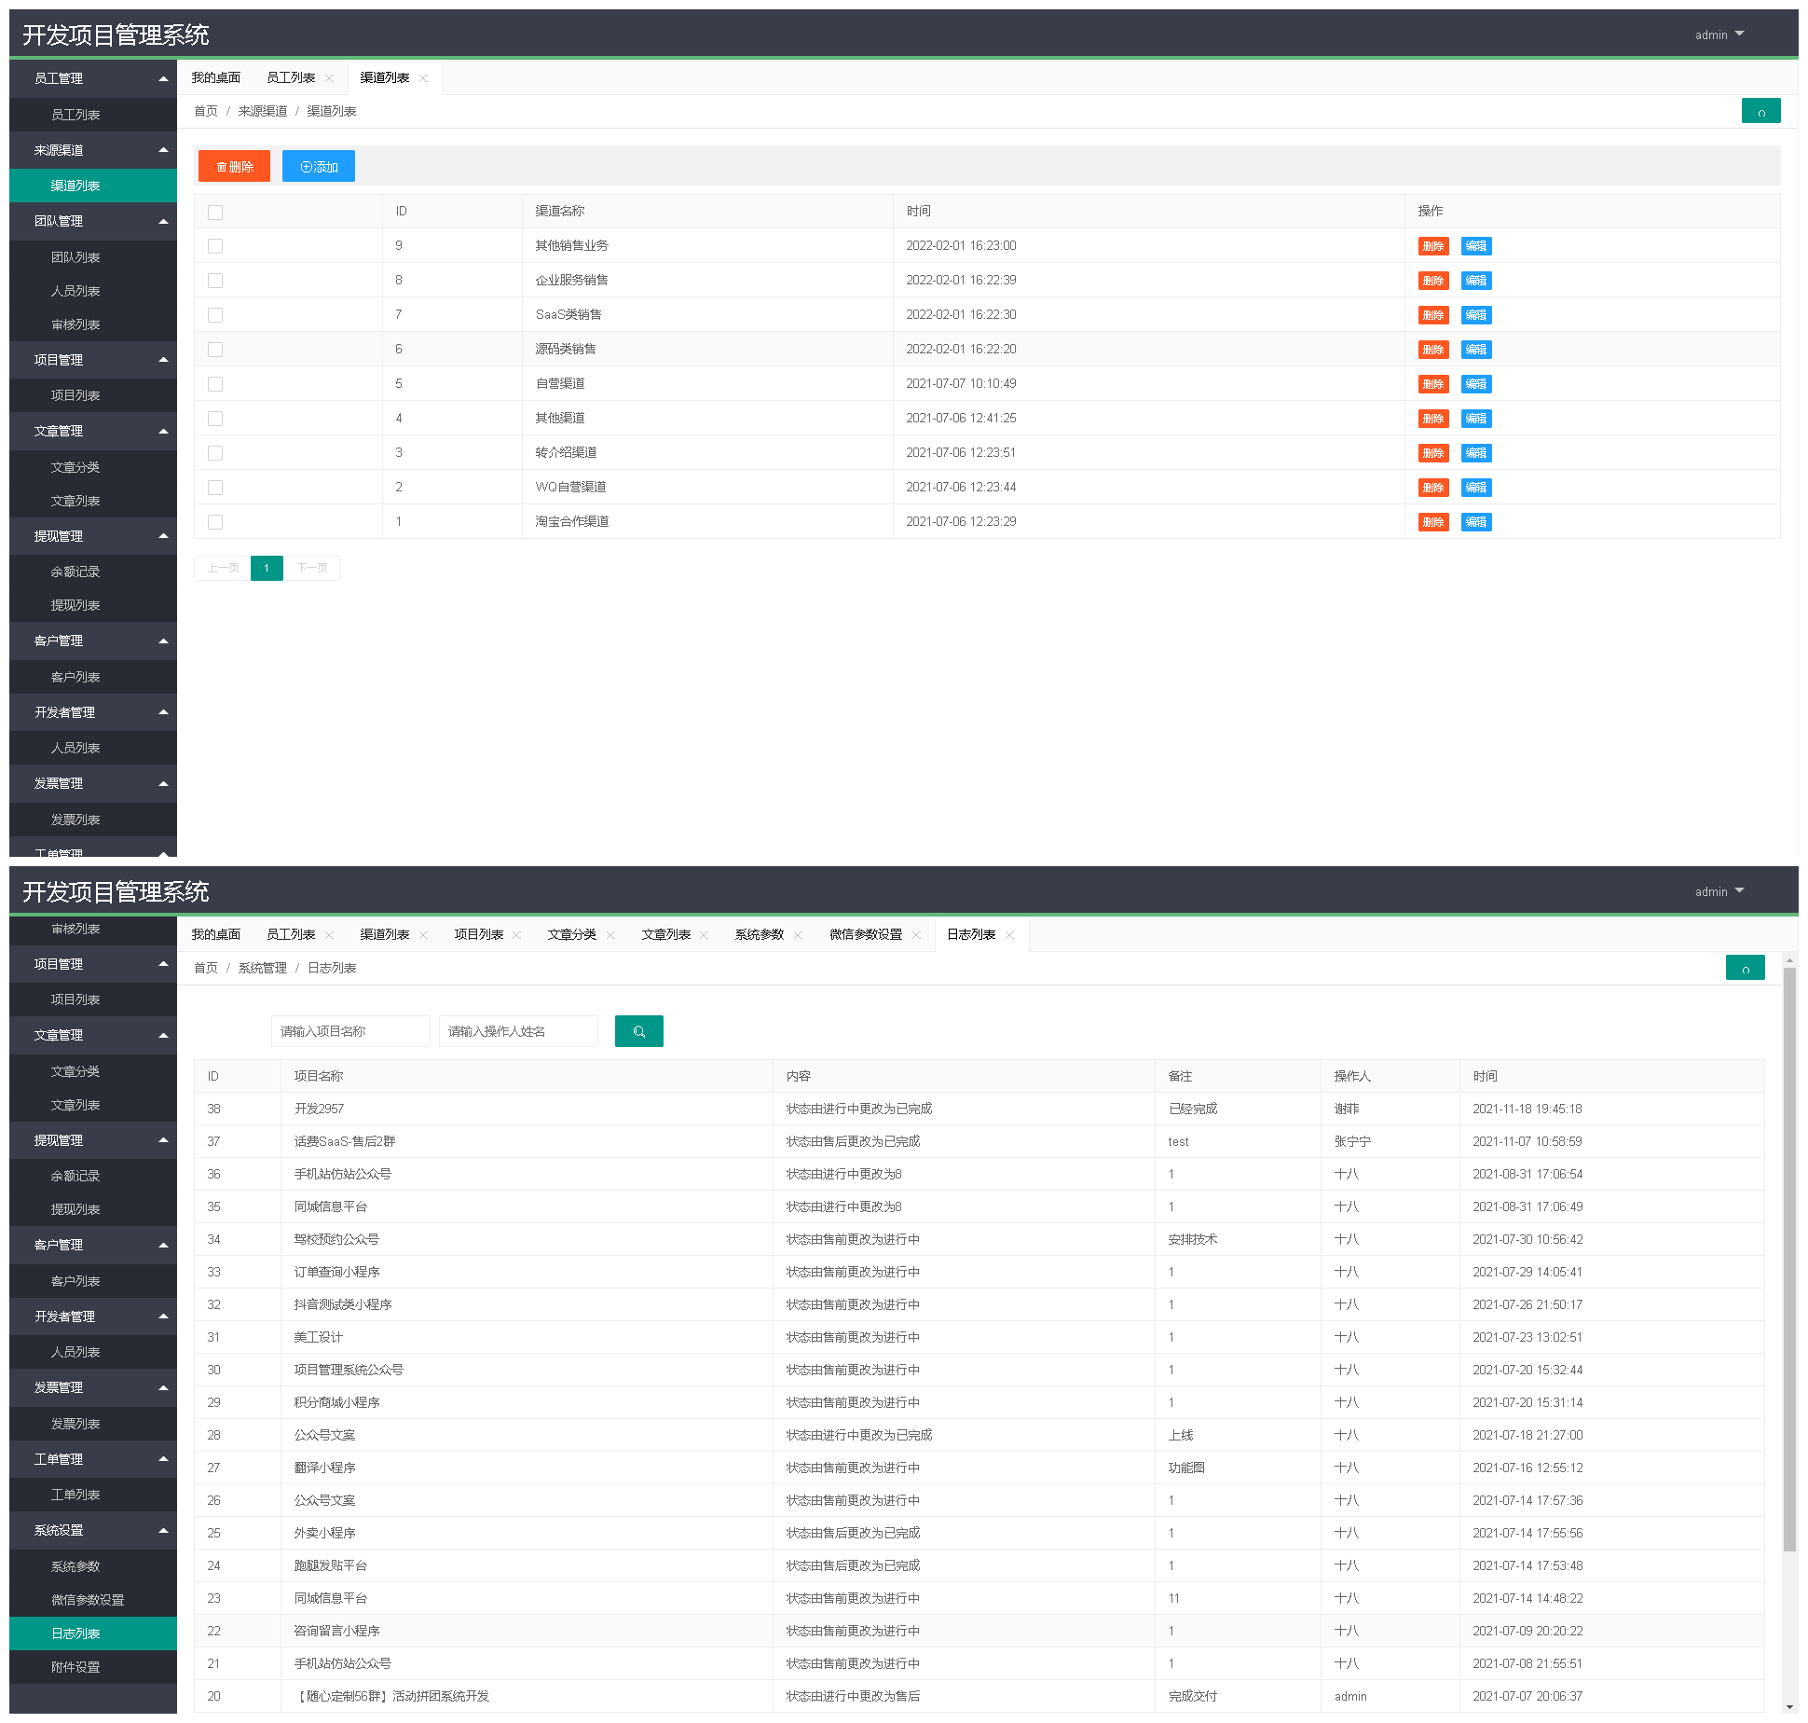Edit the SaaS类销售 channel row
Image resolution: width=1808 pixels, height=1723 pixels.
point(1476,315)
